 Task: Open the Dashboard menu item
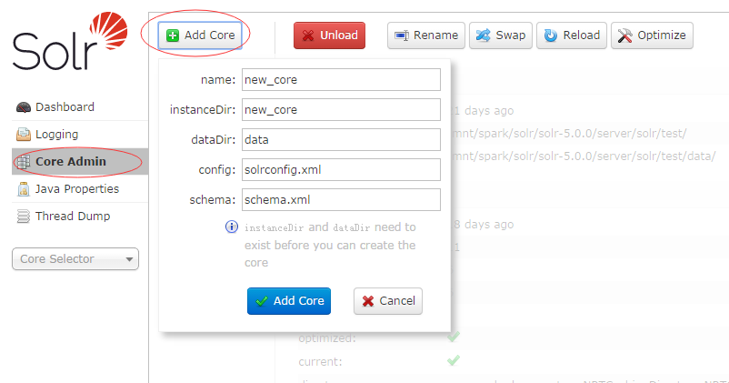pos(64,107)
